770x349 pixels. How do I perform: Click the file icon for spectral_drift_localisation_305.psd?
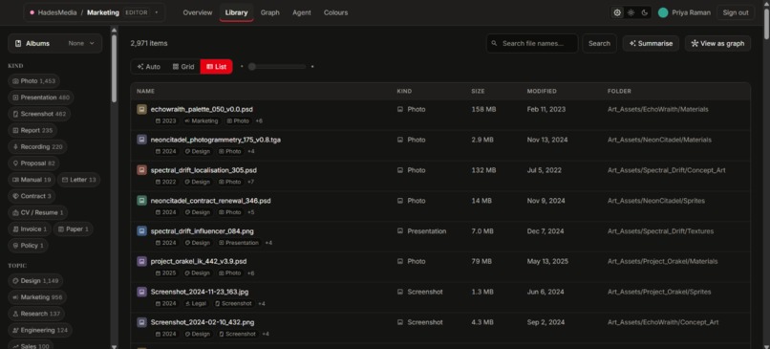(142, 170)
